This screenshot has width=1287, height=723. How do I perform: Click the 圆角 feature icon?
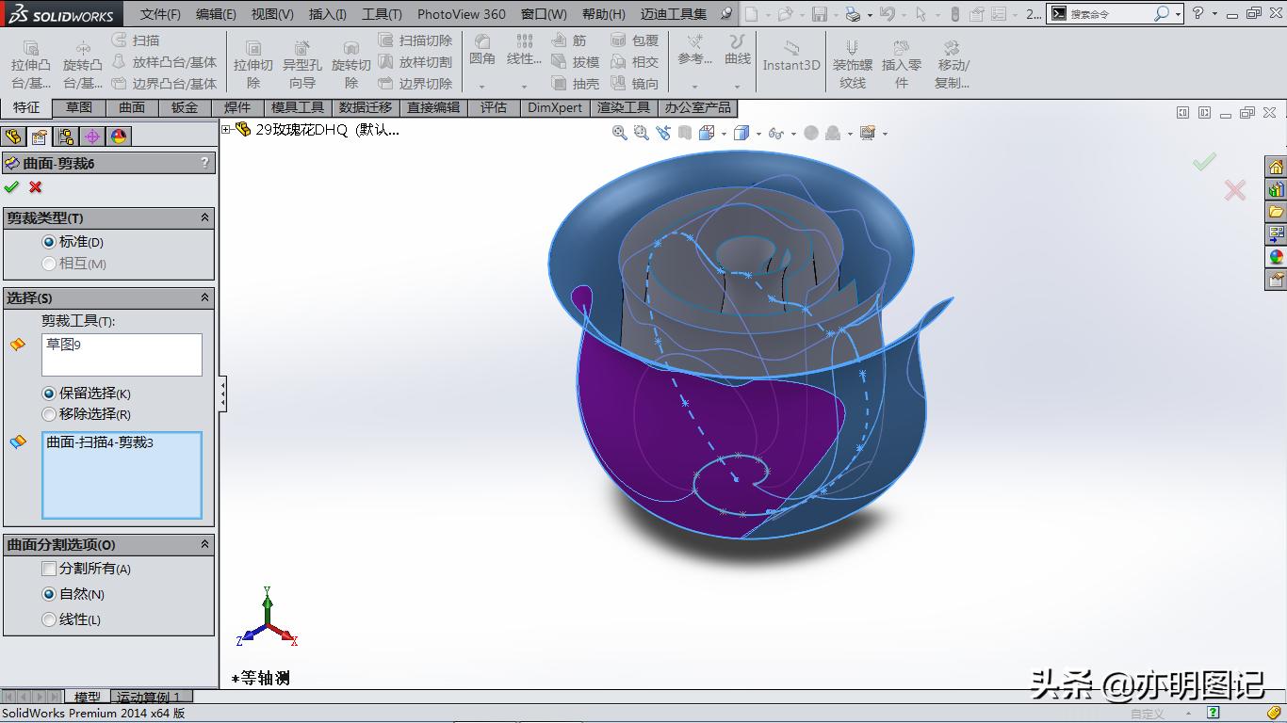click(x=481, y=52)
